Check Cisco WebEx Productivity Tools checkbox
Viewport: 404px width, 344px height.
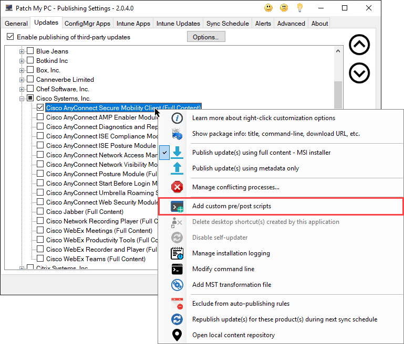pyautogui.click(x=40, y=240)
